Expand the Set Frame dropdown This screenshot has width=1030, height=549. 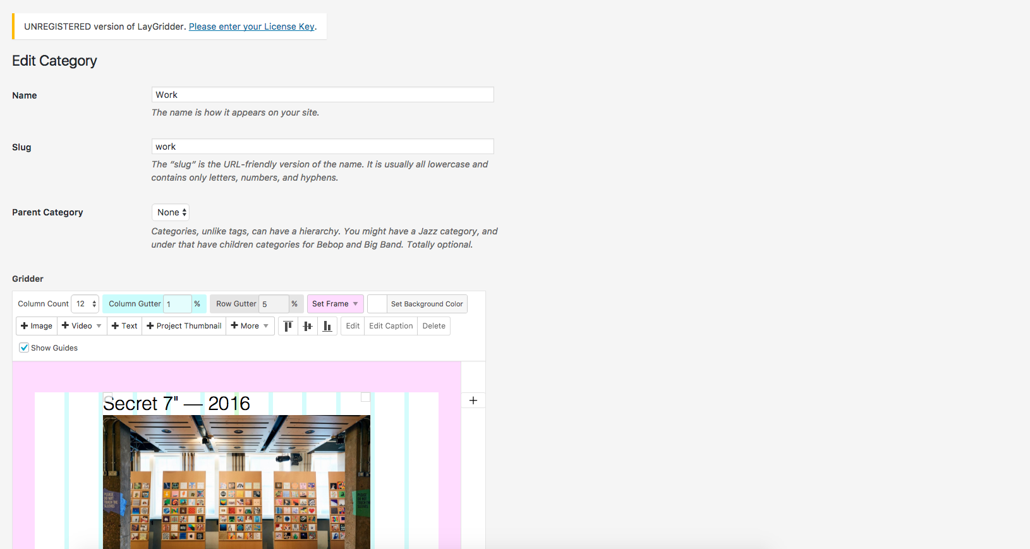pyautogui.click(x=335, y=304)
